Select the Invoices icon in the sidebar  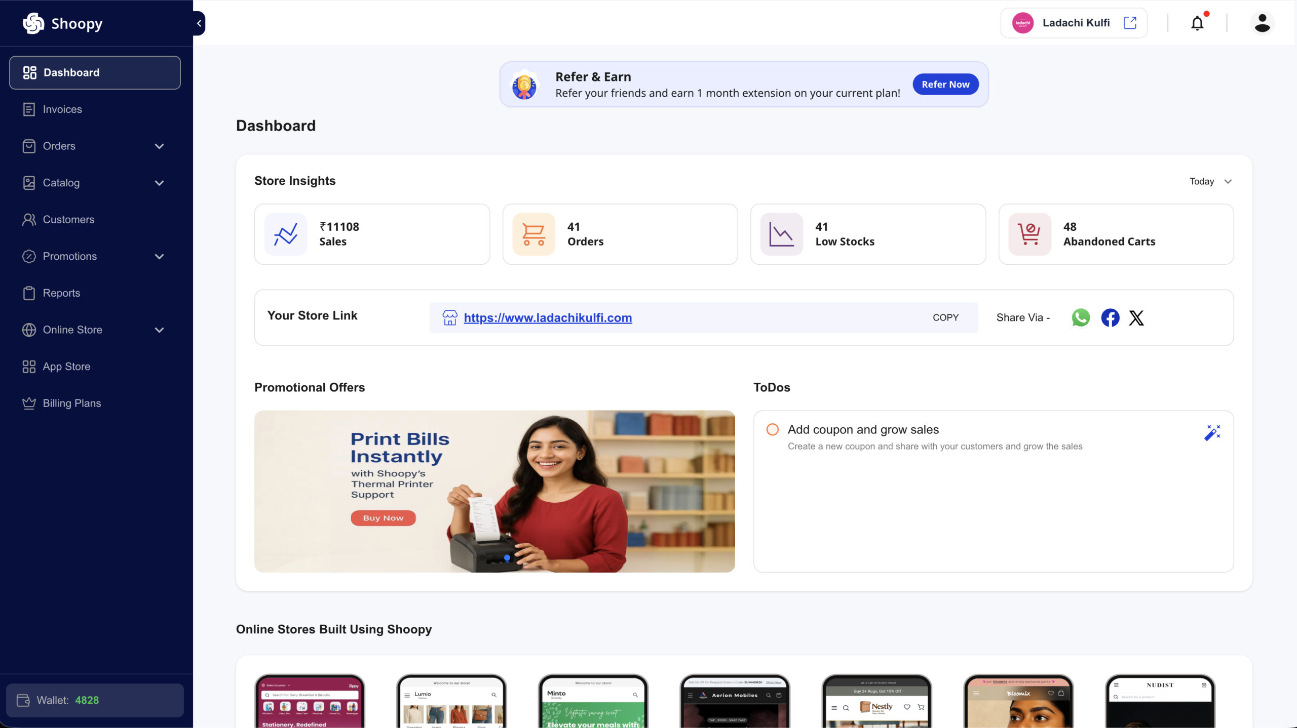pyautogui.click(x=29, y=109)
